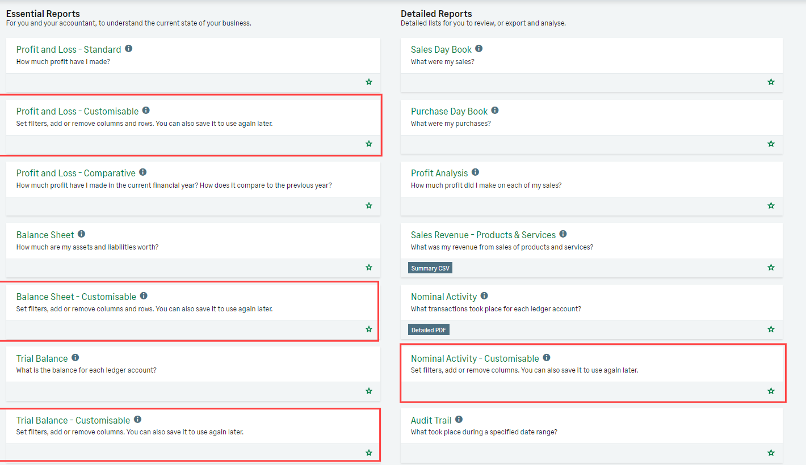
Task: Click info icon beside Sales Revenue - Products & Services
Action: click(563, 234)
